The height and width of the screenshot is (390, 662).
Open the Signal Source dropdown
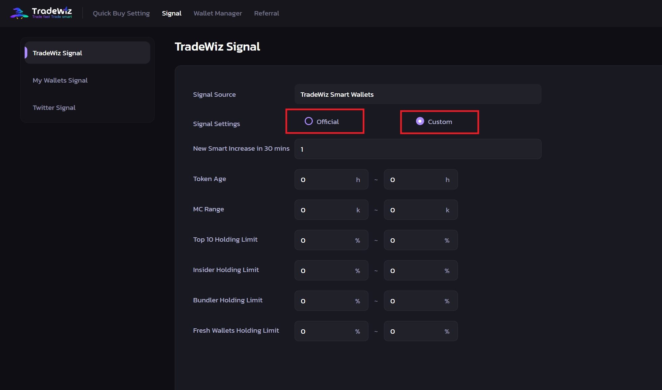(x=418, y=94)
